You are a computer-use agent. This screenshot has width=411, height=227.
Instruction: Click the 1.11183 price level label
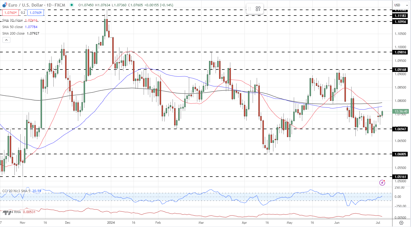[400, 16]
